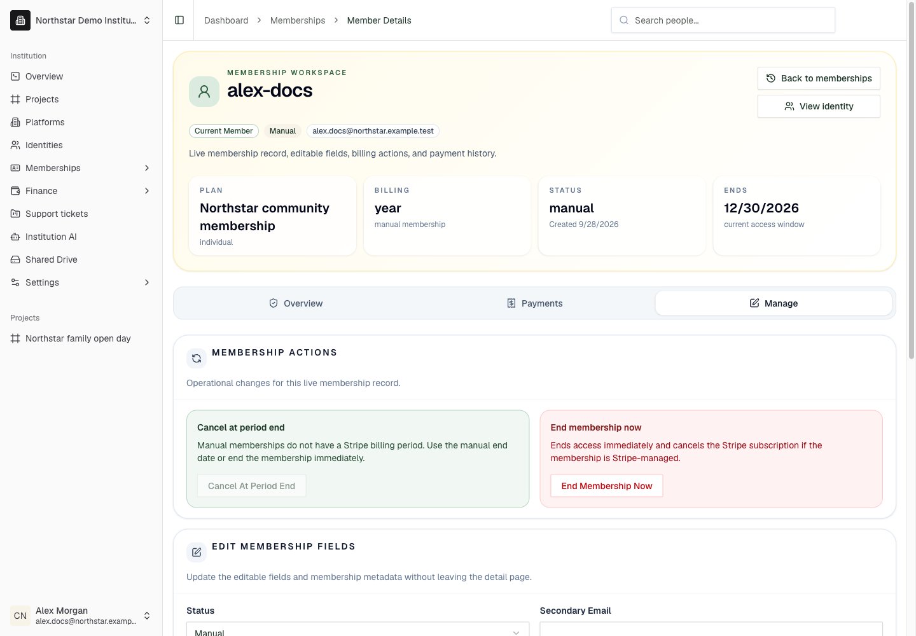Click the alex-docs member avatar icon

pyautogui.click(x=204, y=92)
